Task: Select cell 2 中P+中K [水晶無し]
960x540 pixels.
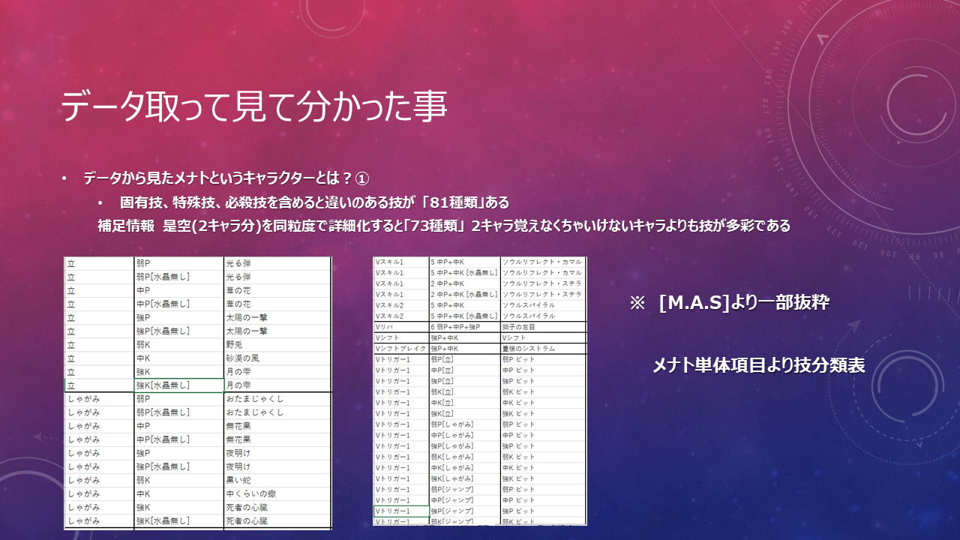Action: pyautogui.click(x=464, y=294)
